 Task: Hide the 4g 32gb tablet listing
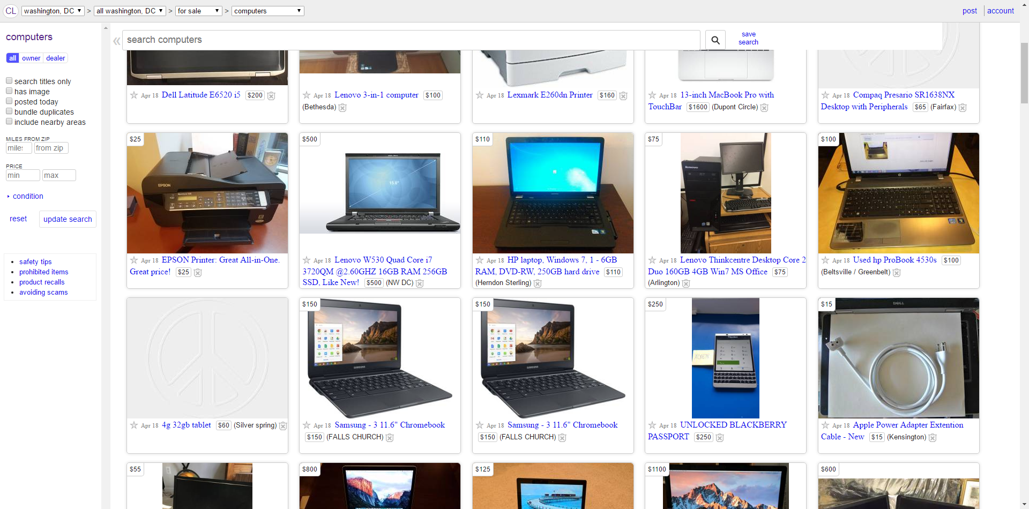pyautogui.click(x=283, y=426)
